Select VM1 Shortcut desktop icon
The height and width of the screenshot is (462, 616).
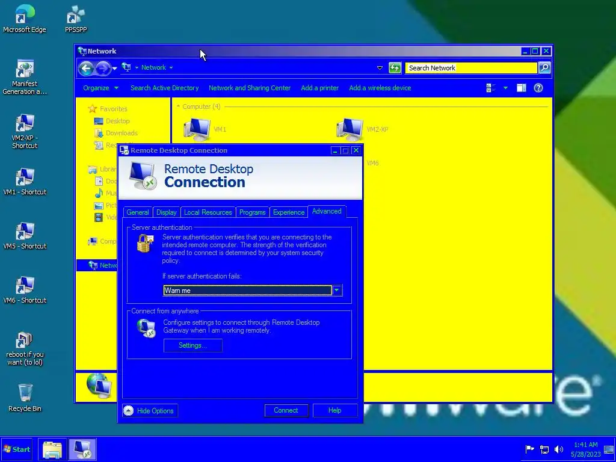click(24, 182)
